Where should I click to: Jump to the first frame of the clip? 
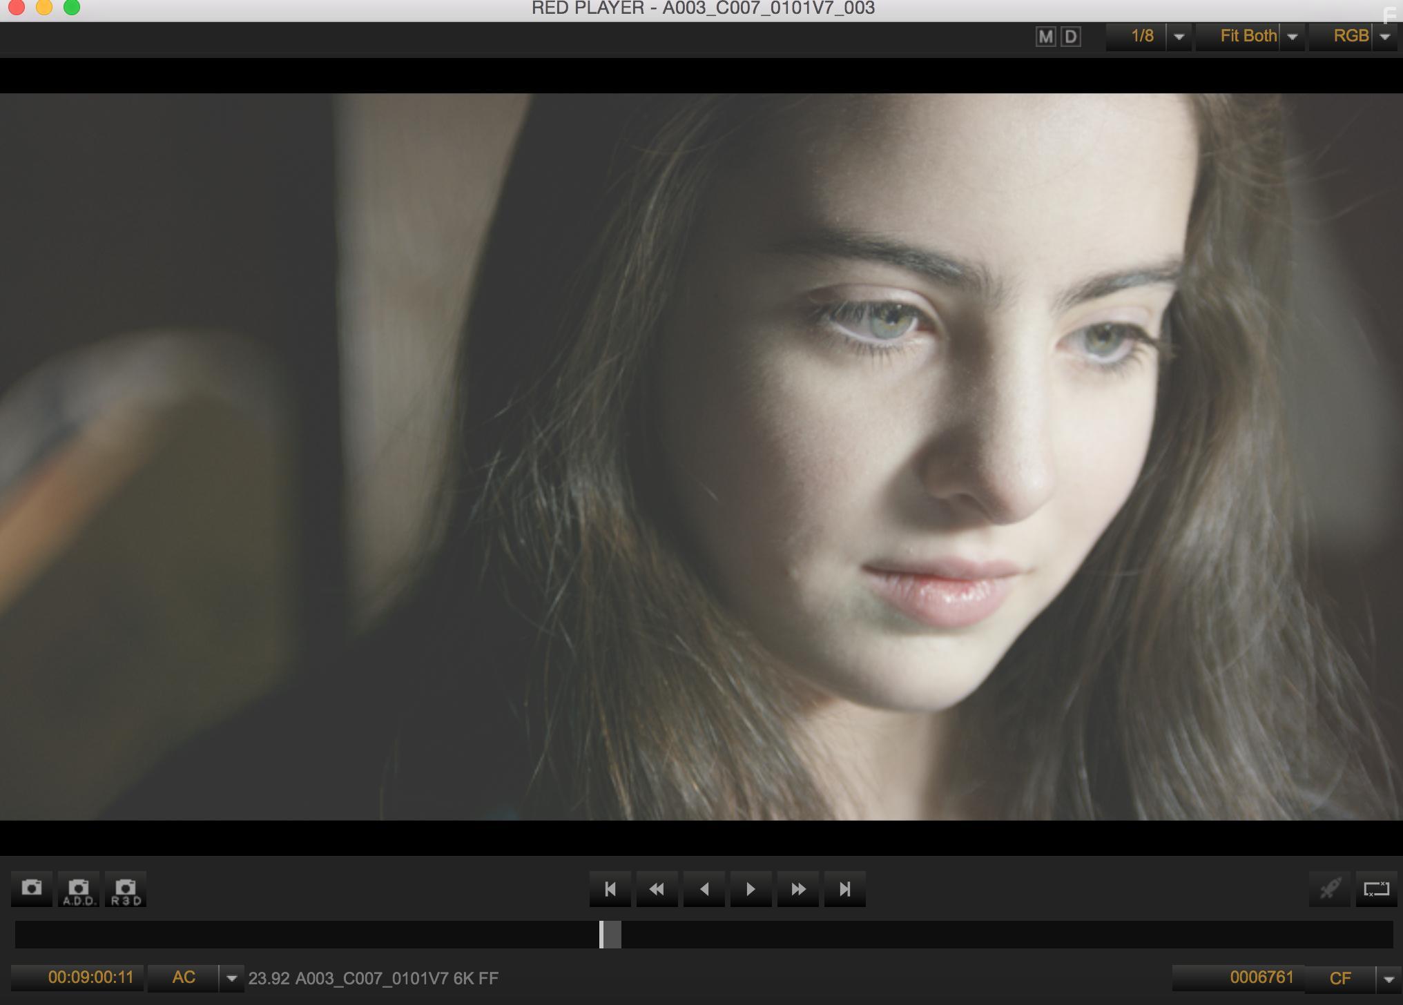610,890
